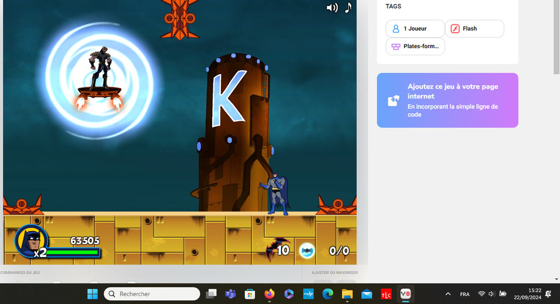Viewport: 560px width, 304px height.
Task: Click the villain on the hovering platform
Action: pyautogui.click(x=100, y=68)
